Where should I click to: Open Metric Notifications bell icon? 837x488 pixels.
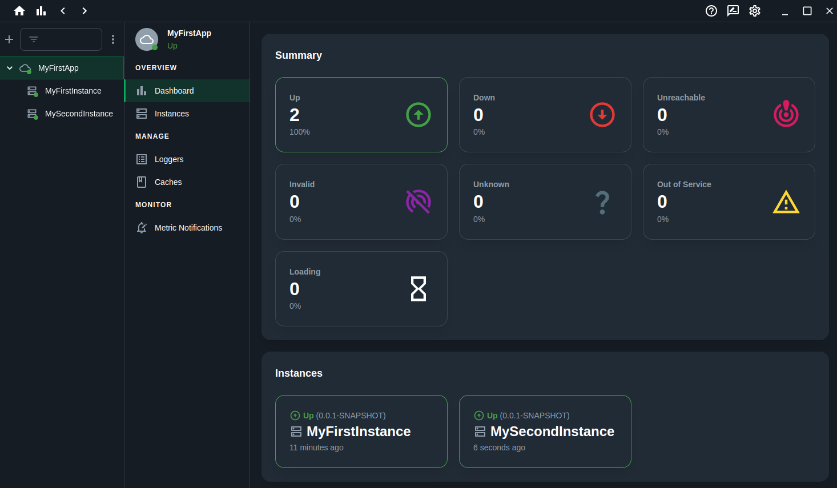point(141,227)
